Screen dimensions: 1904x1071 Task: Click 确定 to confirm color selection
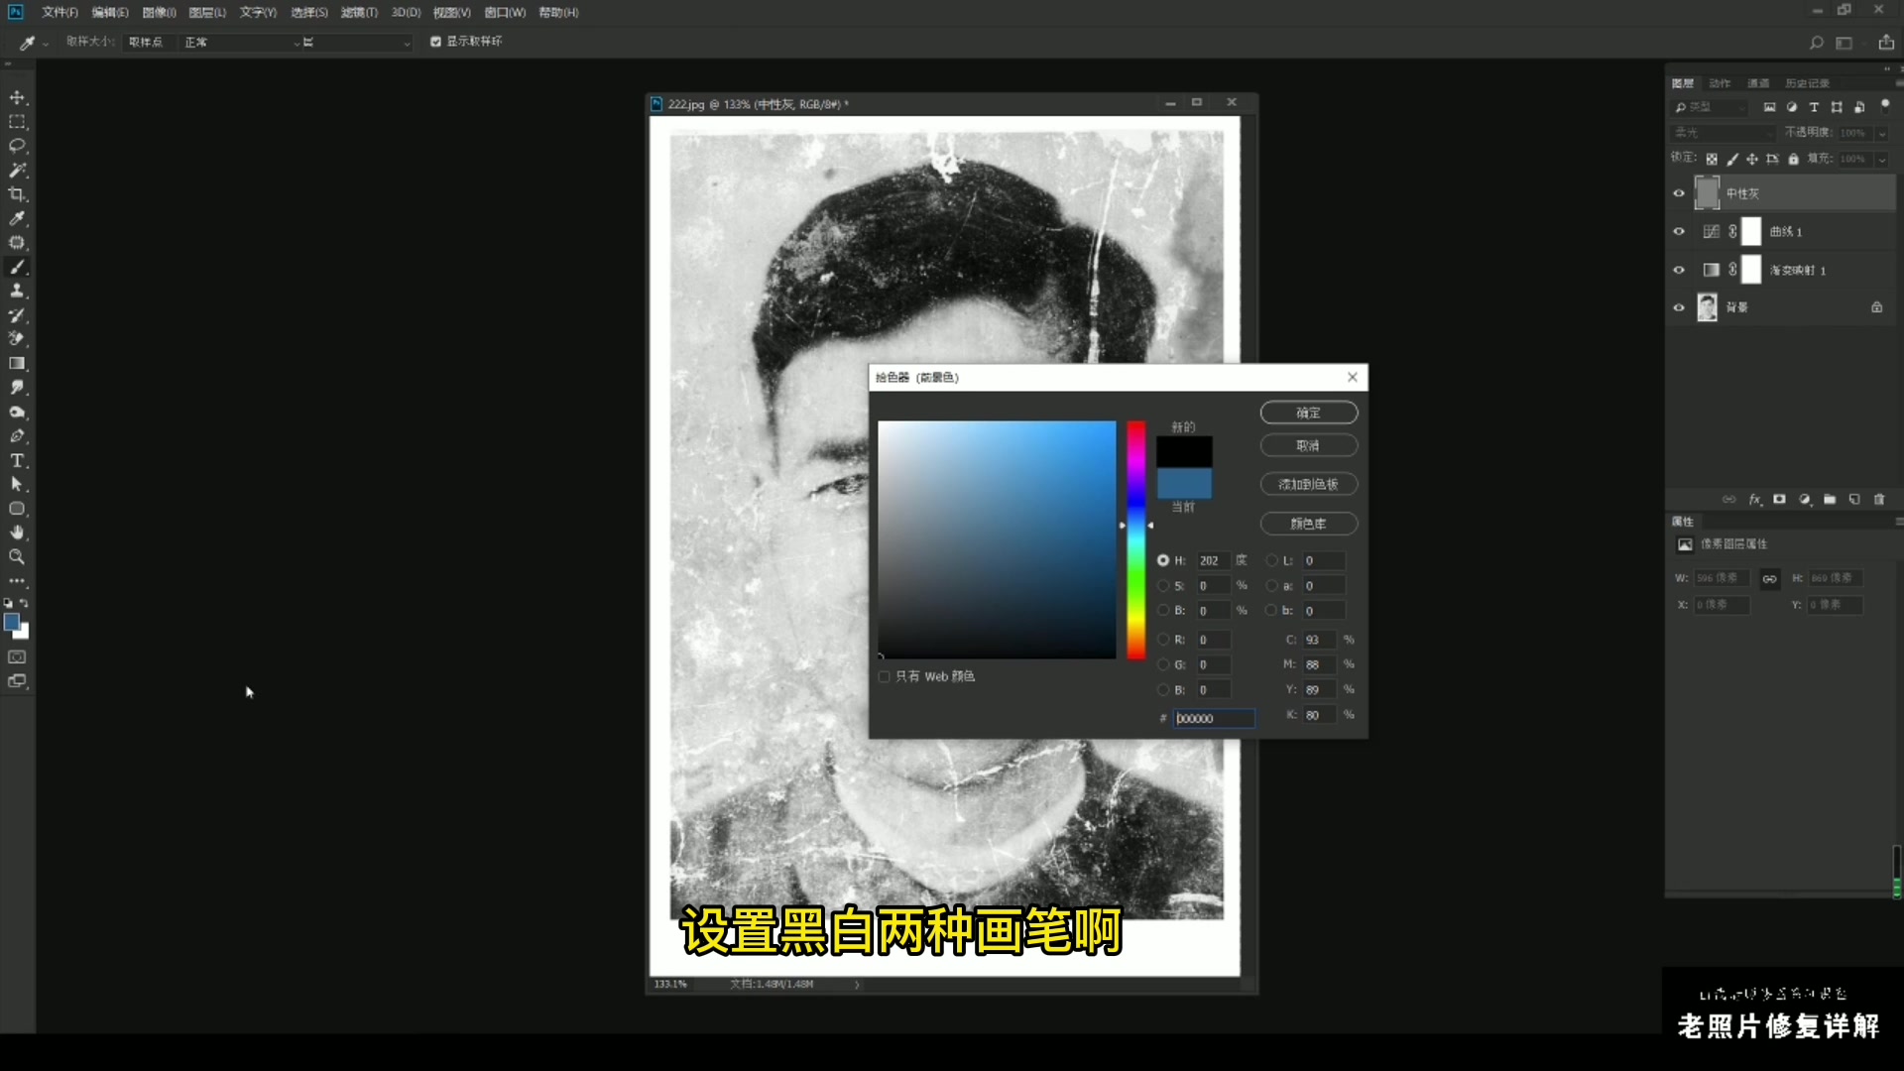(1308, 412)
